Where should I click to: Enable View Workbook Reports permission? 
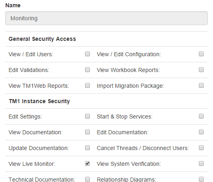coord(201,70)
